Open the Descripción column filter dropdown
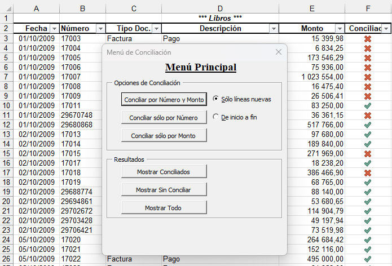This screenshot has width=392, height=266. pos(274,29)
